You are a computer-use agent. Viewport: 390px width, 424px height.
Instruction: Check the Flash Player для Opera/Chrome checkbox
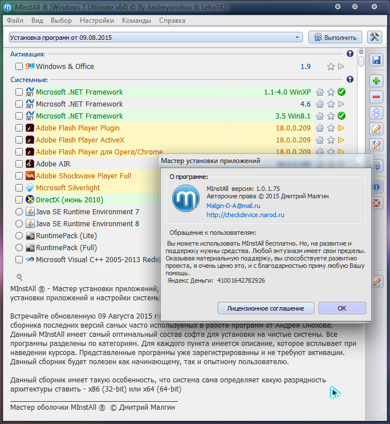[x=19, y=152]
